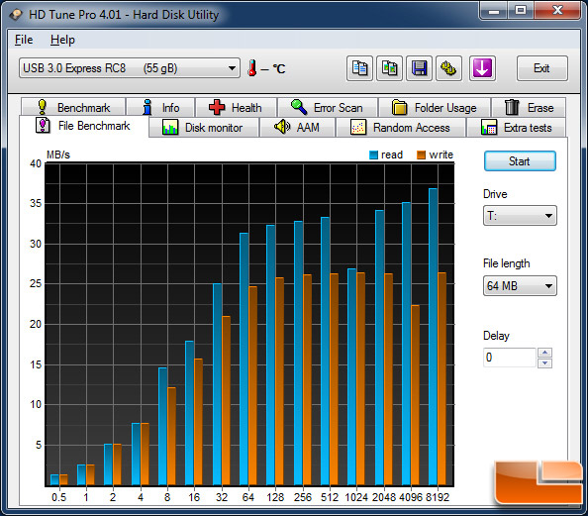Screen dimensions: 588x516
Task: Open the options gear icon
Action: [x=448, y=68]
